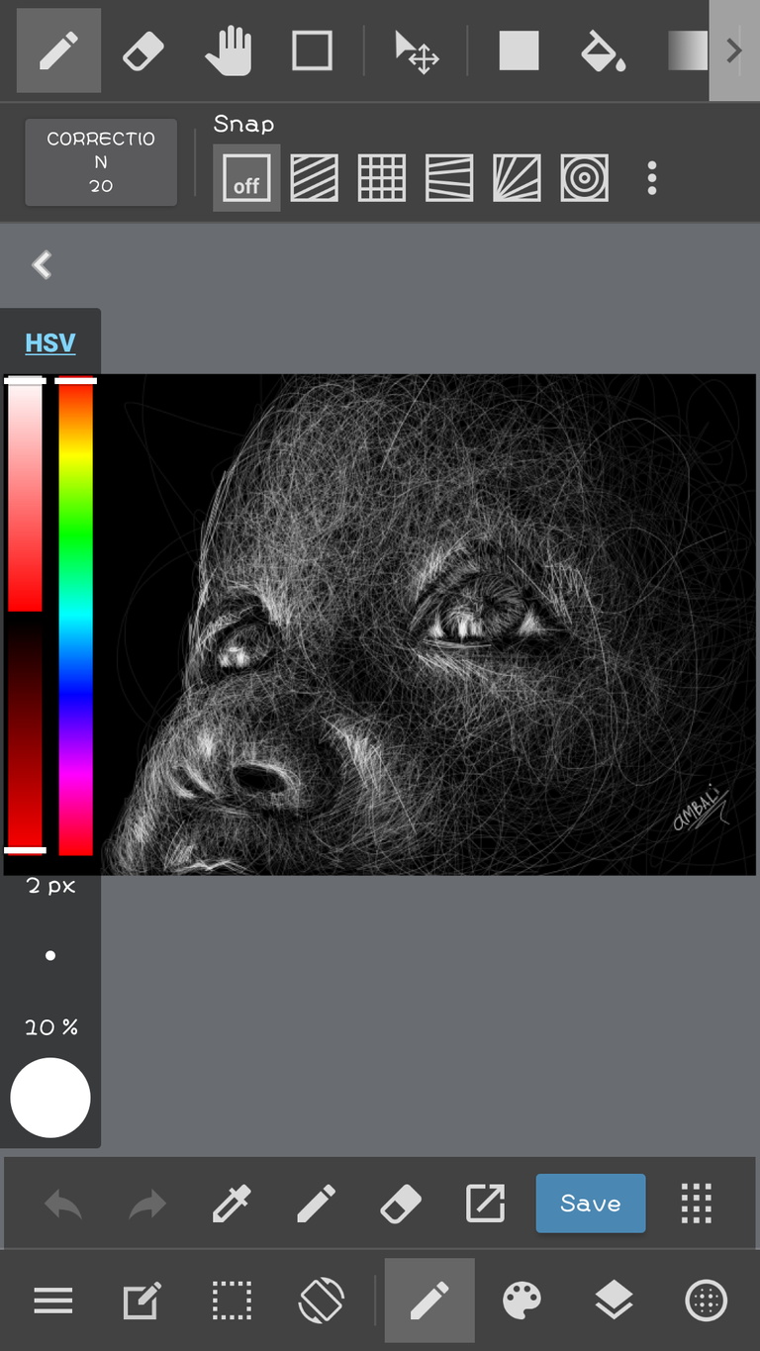
Task: Enable diagonal parallel lines snap
Action: pos(314,178)
